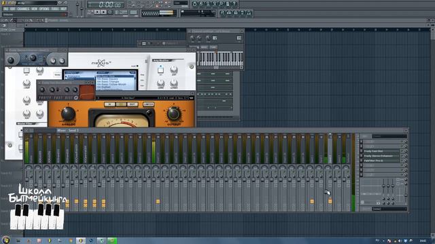Open the FILE menu
The height and width of the screenshot is (244, 435).
click(x=6, y=9)
